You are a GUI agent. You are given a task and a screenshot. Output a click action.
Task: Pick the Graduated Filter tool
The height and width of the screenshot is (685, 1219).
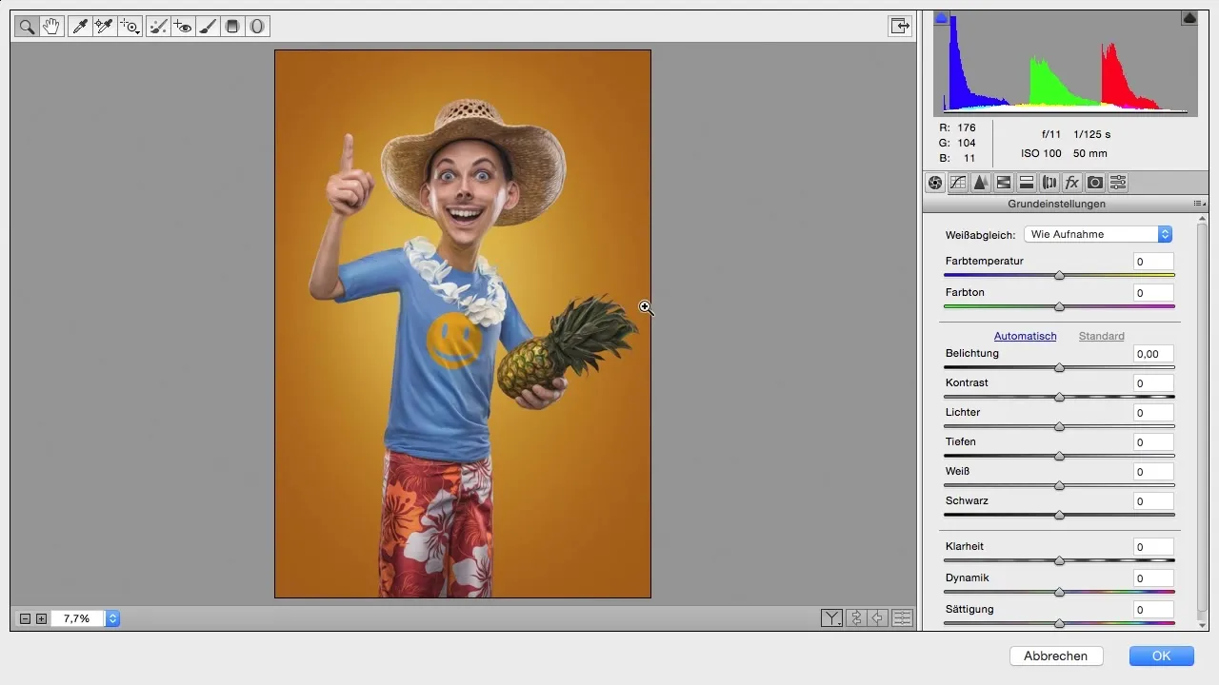(x=232, y=27)
